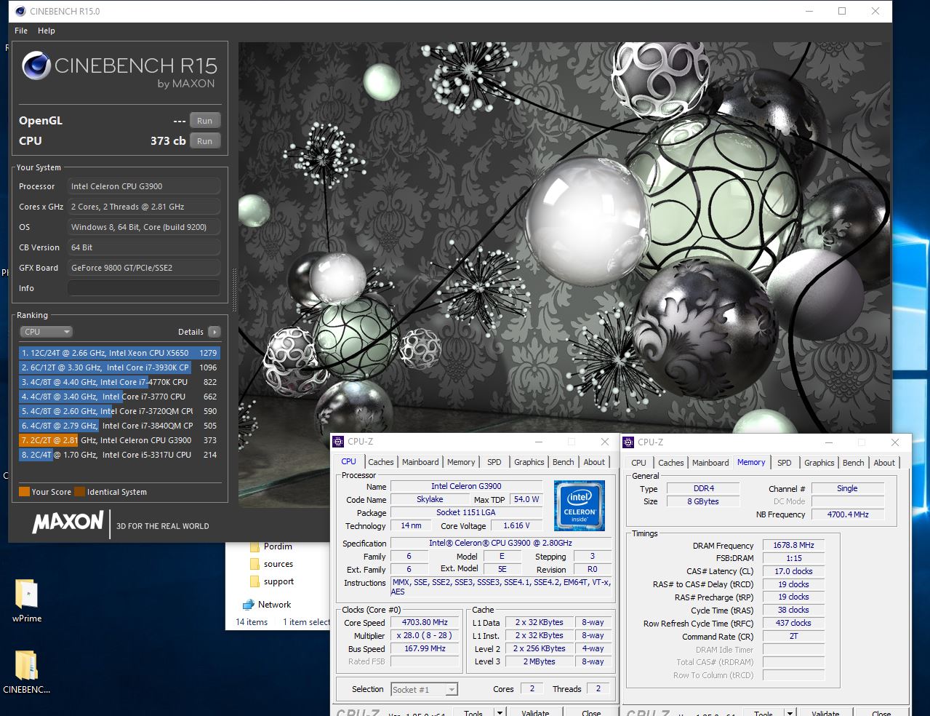Open the CPU ranking dropdown

[46, 332]
